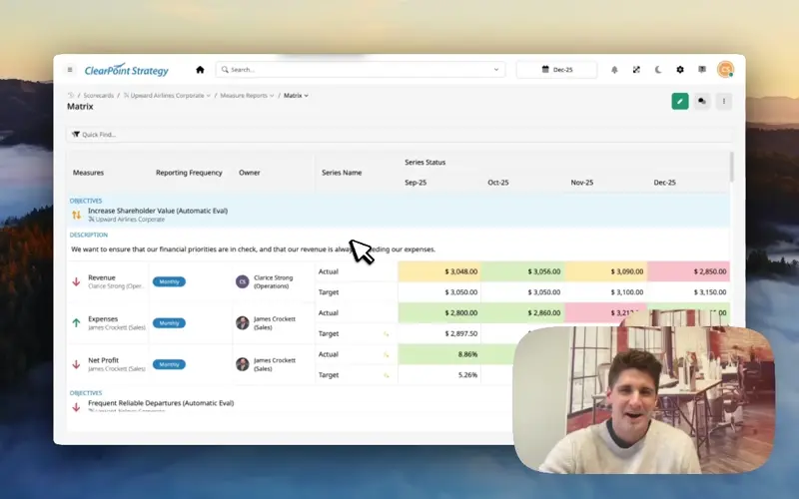Screen dimensions: 799x499
Task: Click the Net Profit red down arrow icon
Action: 77,364
